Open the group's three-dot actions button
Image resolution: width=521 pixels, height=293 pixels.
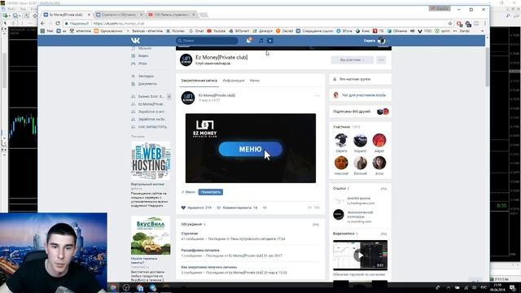(x=381, y=59)
